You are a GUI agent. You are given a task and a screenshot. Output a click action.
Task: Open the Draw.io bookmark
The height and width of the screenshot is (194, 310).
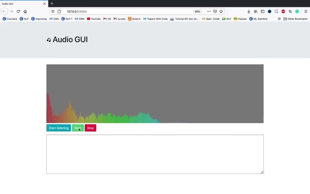click(134, 19)
